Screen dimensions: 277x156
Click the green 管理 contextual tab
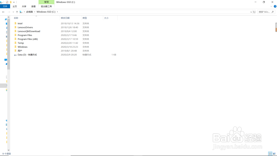pos(46,2)
